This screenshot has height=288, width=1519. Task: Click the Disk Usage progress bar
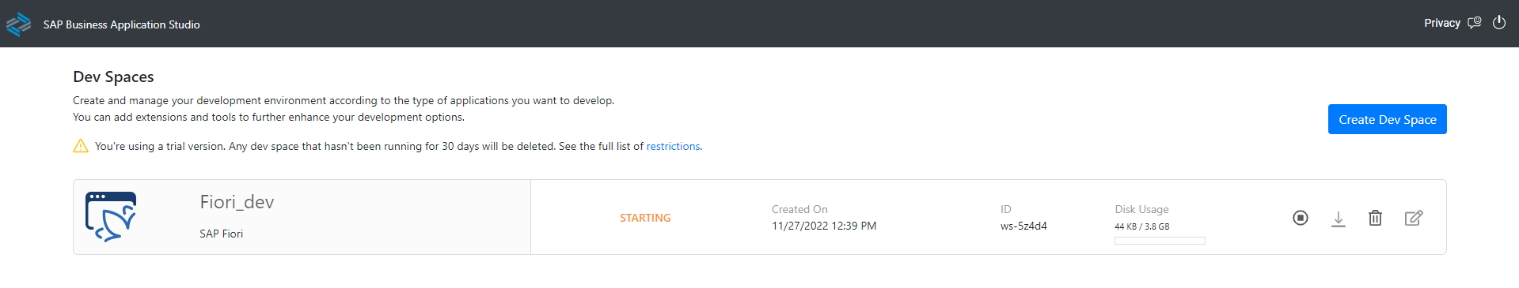(1160, 241)
